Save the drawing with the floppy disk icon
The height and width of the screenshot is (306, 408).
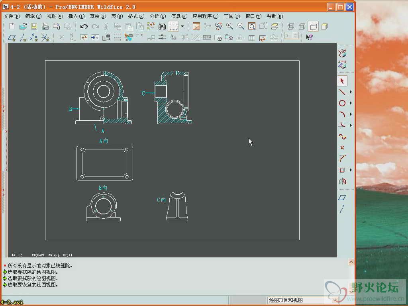(x=34, y=26)
